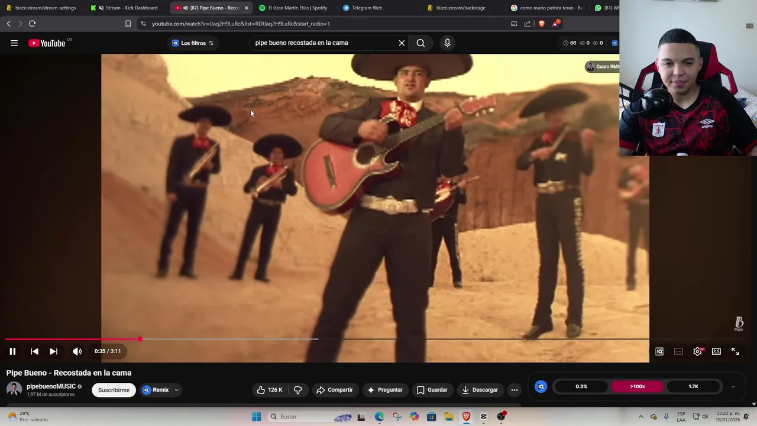This screenshot has height=426, width=757.
Task: Open Microsoft Store from the taskbar
Action: pyautogui.click(x=431, y=417)
